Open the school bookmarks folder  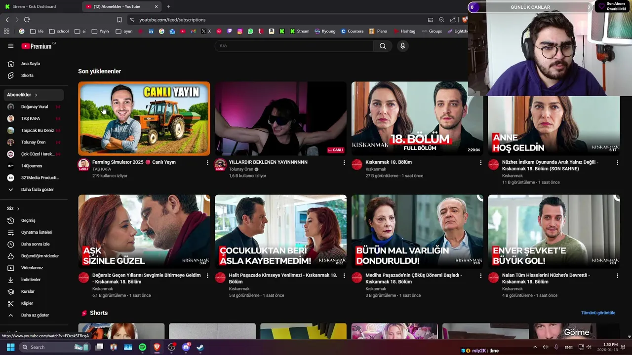[59, 31]
